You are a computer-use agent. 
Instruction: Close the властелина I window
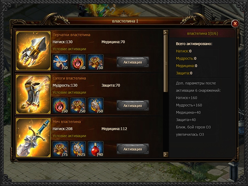coord(235,24)
